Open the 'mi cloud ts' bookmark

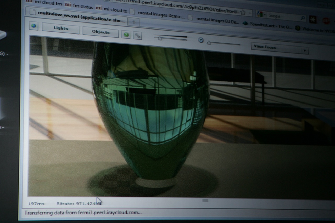(111, 9)
